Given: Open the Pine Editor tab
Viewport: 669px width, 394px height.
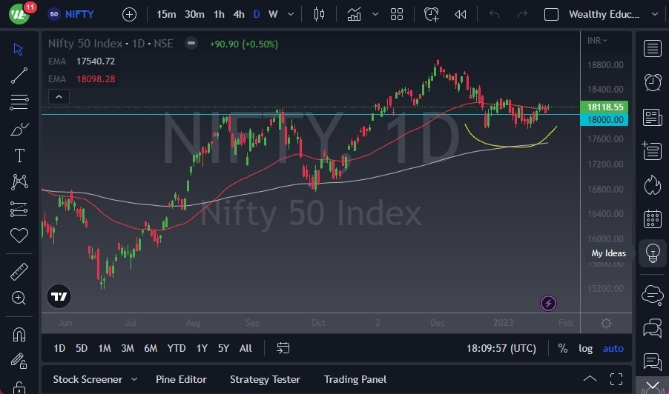Looking at the screenshot, I should coord(181,379).
